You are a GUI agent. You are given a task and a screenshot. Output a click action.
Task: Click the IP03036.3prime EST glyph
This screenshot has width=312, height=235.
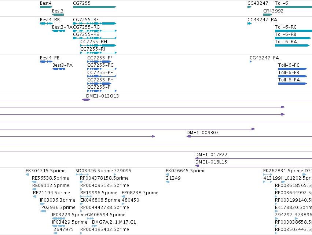43,204
